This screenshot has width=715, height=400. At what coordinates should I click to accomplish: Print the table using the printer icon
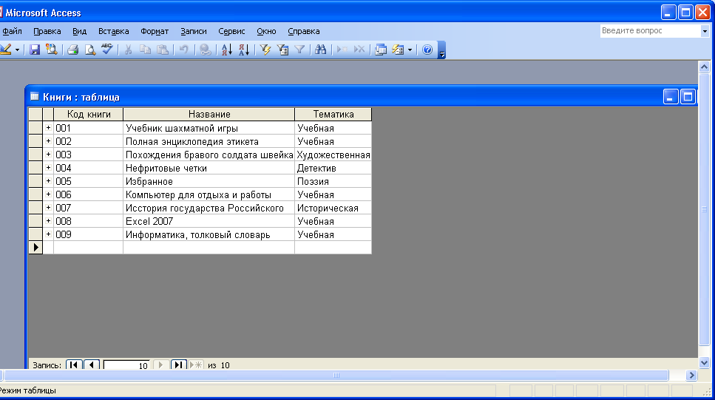point(73,50)
